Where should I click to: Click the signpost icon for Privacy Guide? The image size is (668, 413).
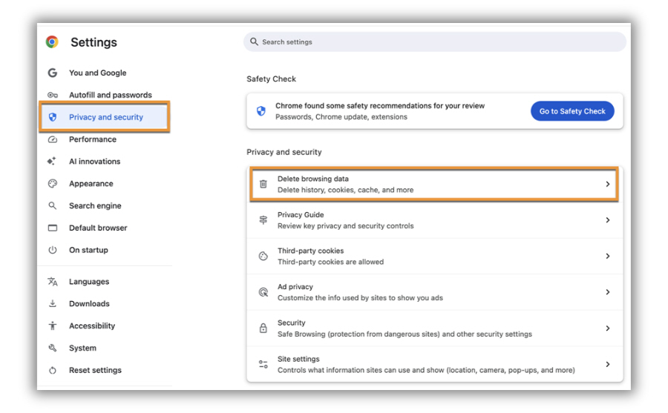pyautogui.click(x=263, y=220)
